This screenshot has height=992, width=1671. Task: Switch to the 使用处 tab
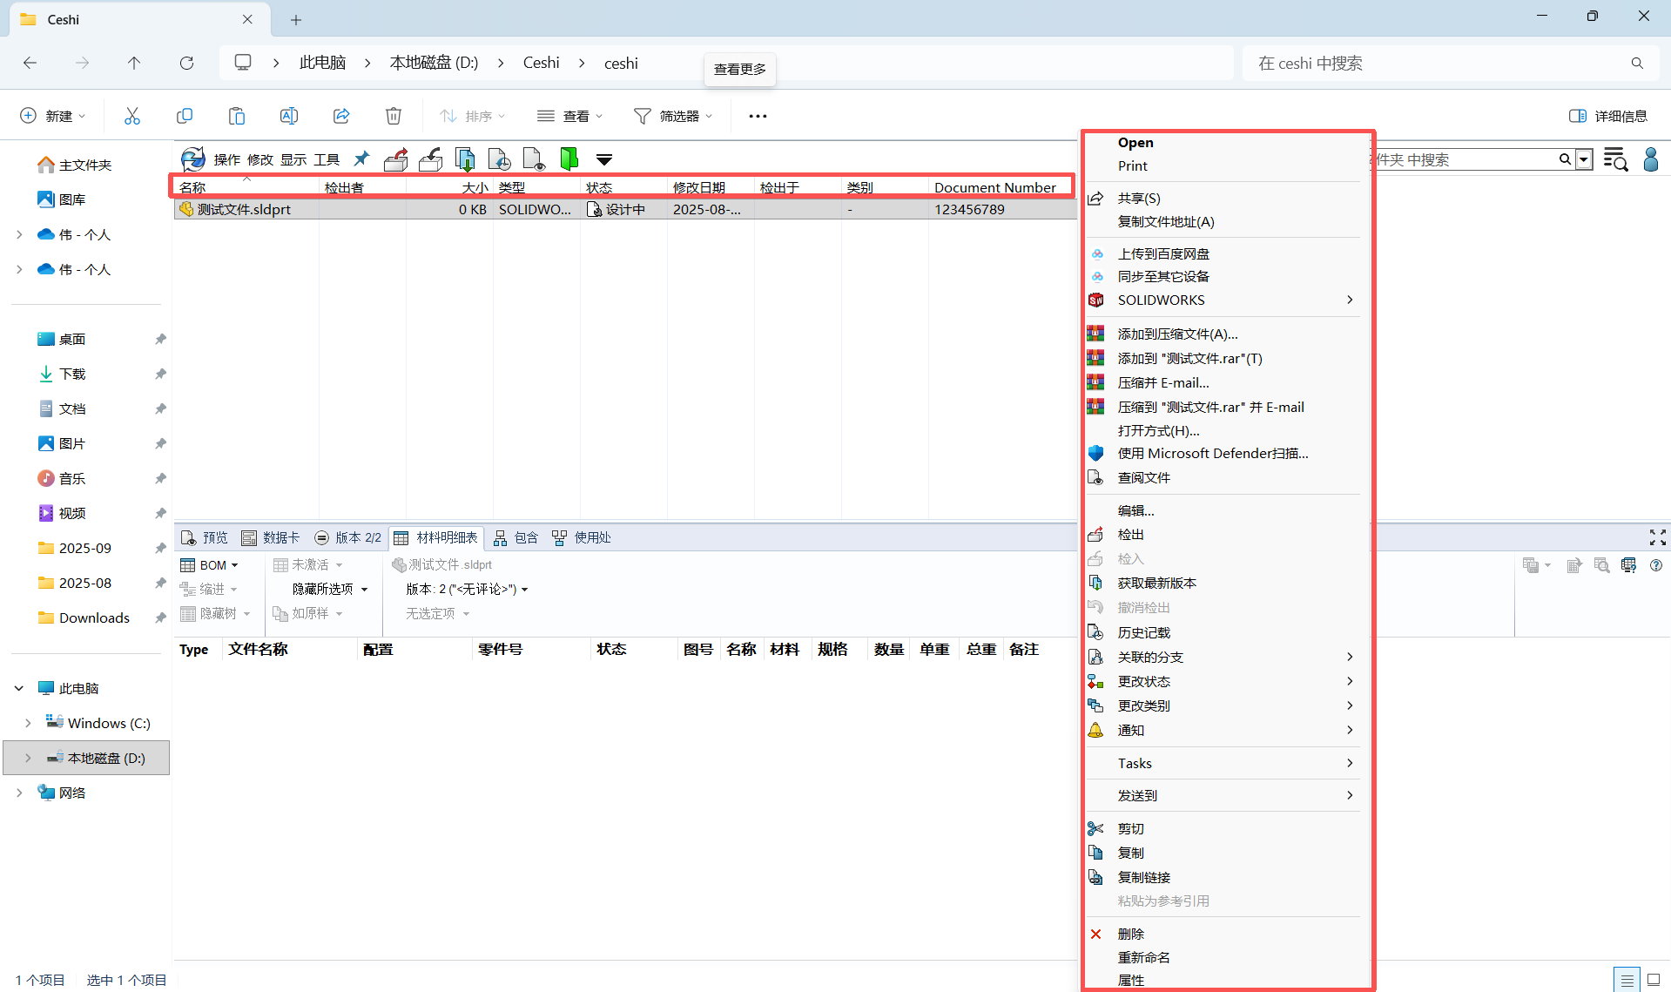[x=582, y=537]
